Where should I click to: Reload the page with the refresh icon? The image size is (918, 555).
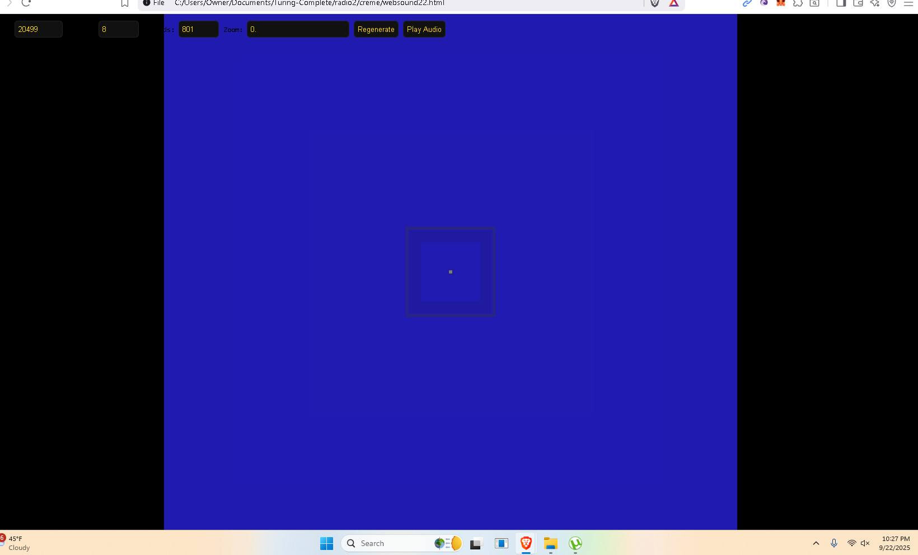tap(26, 3)
